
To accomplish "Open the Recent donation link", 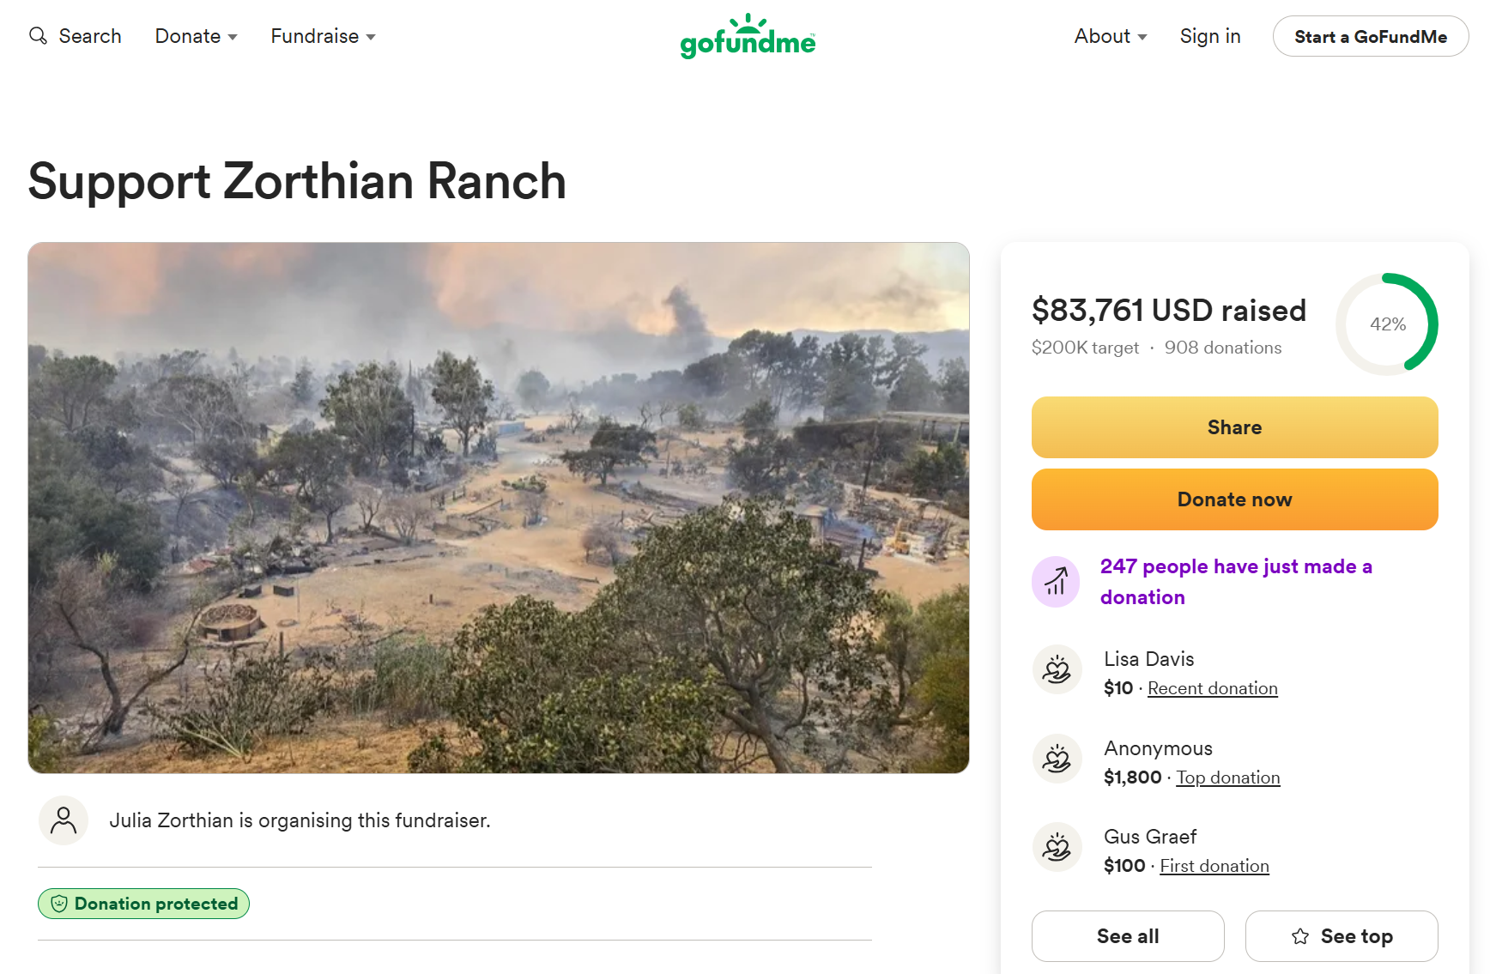I will (1212, 688).
